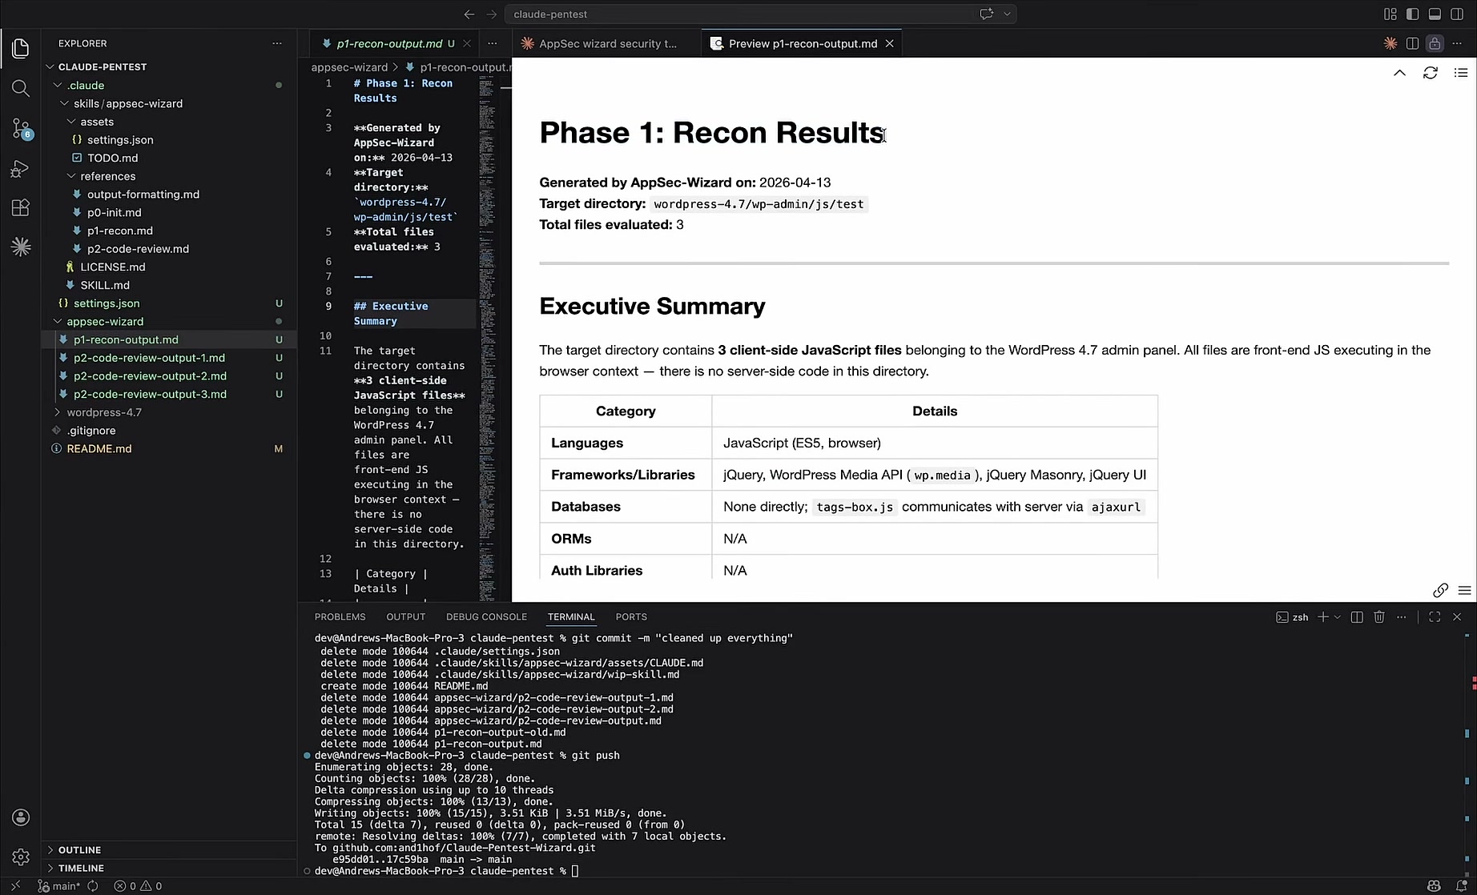Close the Preview p1-recon-output.md tab
1477x895 pixels.
click(889, 43)
